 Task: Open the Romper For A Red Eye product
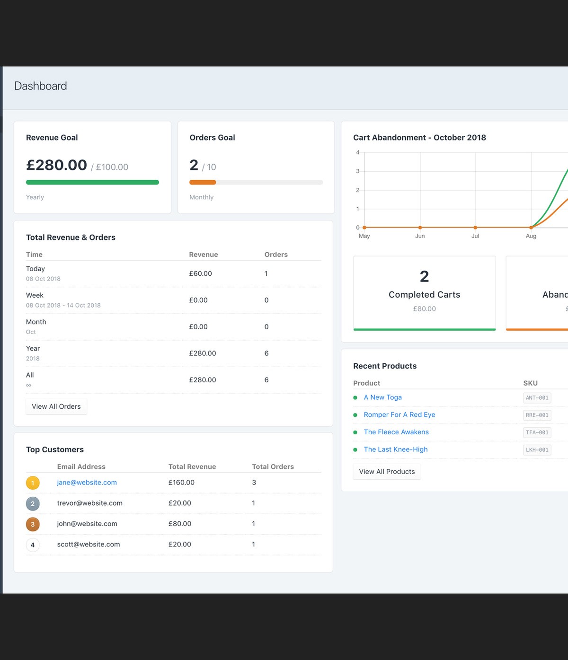click(399, 414)
